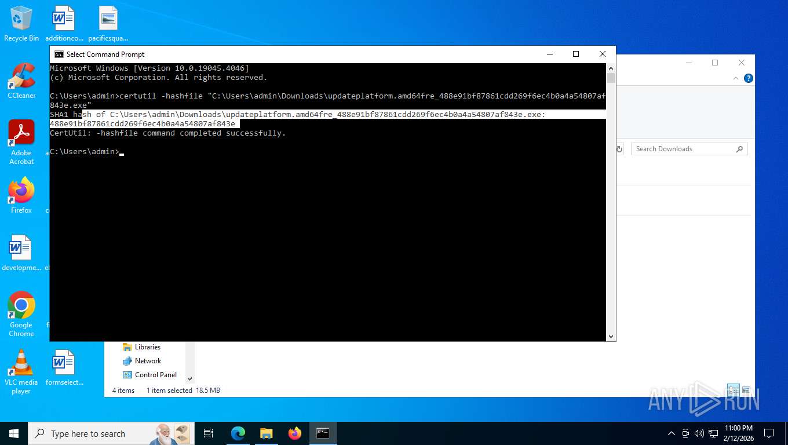This screenshot has height=445, width=788.
Task: Click the refresh icon beside Search Downloads
Action: click(619, 149)
